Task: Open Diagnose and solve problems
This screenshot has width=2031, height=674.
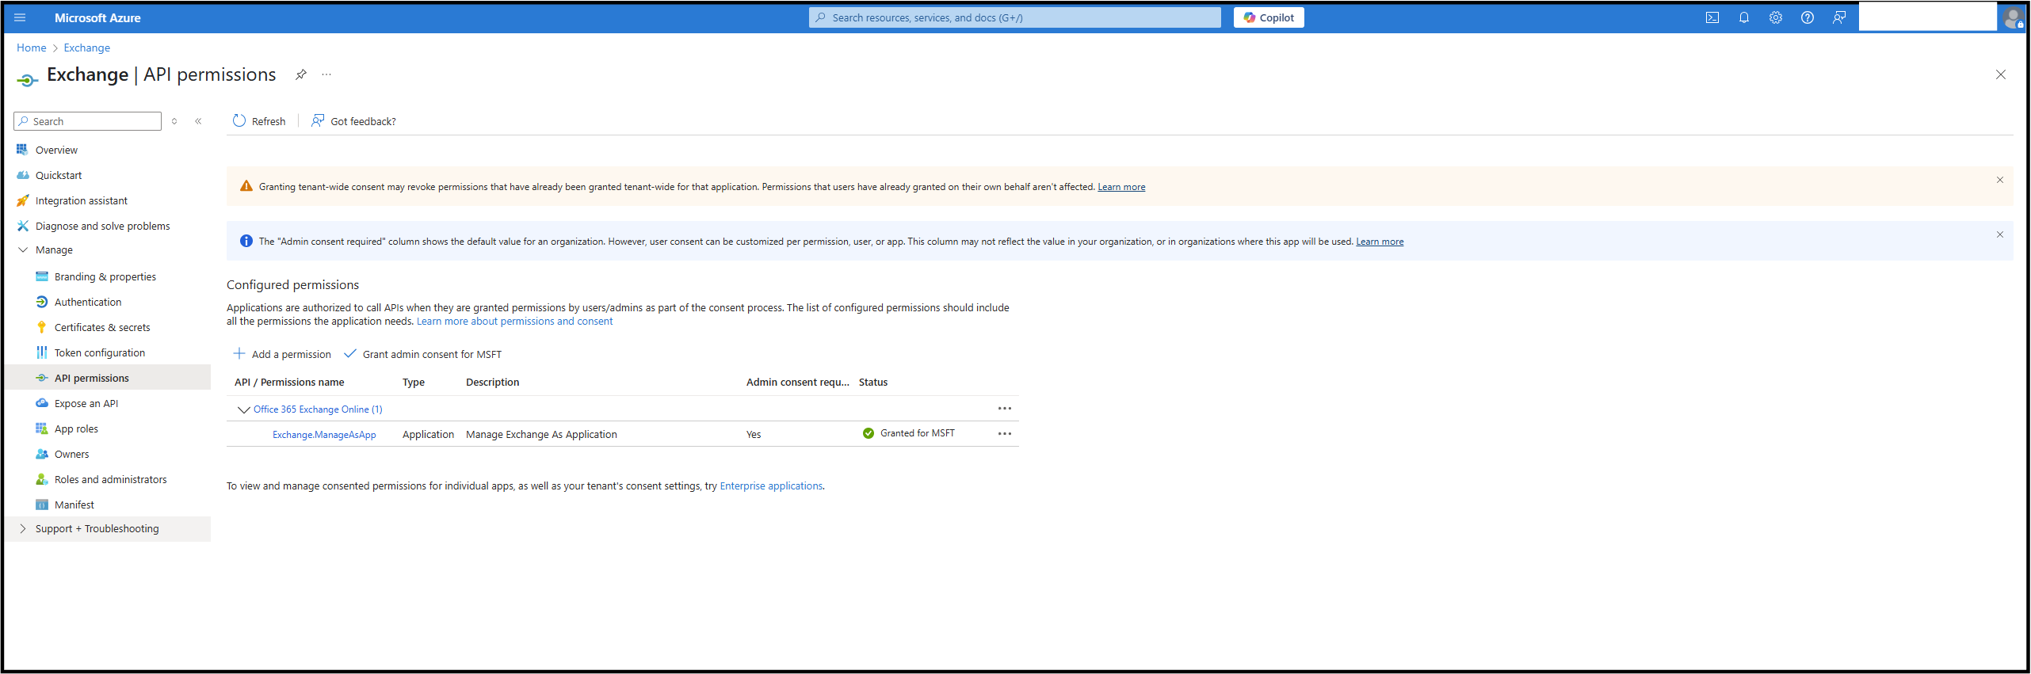Action: (102, 226)
